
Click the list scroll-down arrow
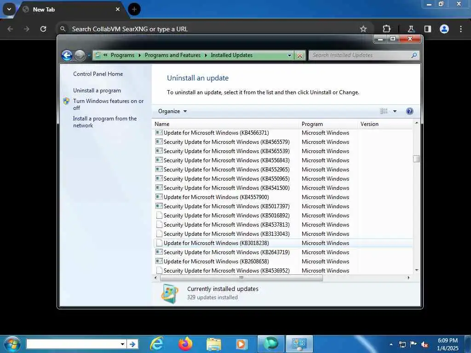pyautogui.click(x=416, y=270)
